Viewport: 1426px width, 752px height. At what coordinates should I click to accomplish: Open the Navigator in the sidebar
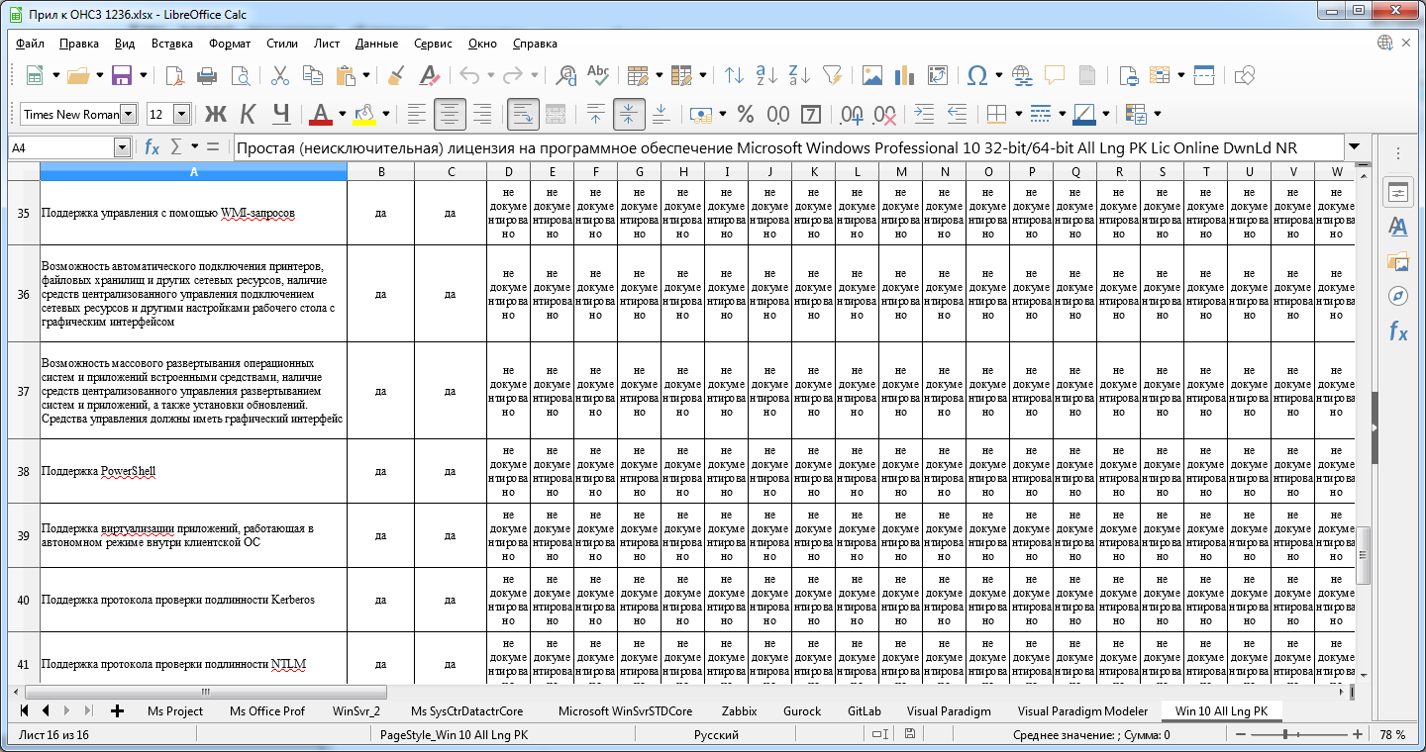tap(1398, 296)
